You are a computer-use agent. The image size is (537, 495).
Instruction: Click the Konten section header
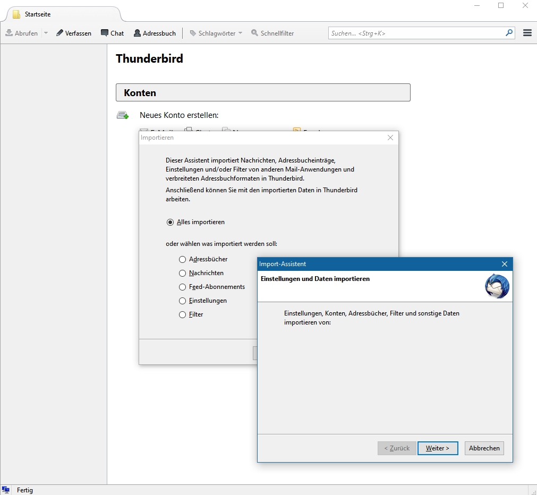[x=263, y=92]
